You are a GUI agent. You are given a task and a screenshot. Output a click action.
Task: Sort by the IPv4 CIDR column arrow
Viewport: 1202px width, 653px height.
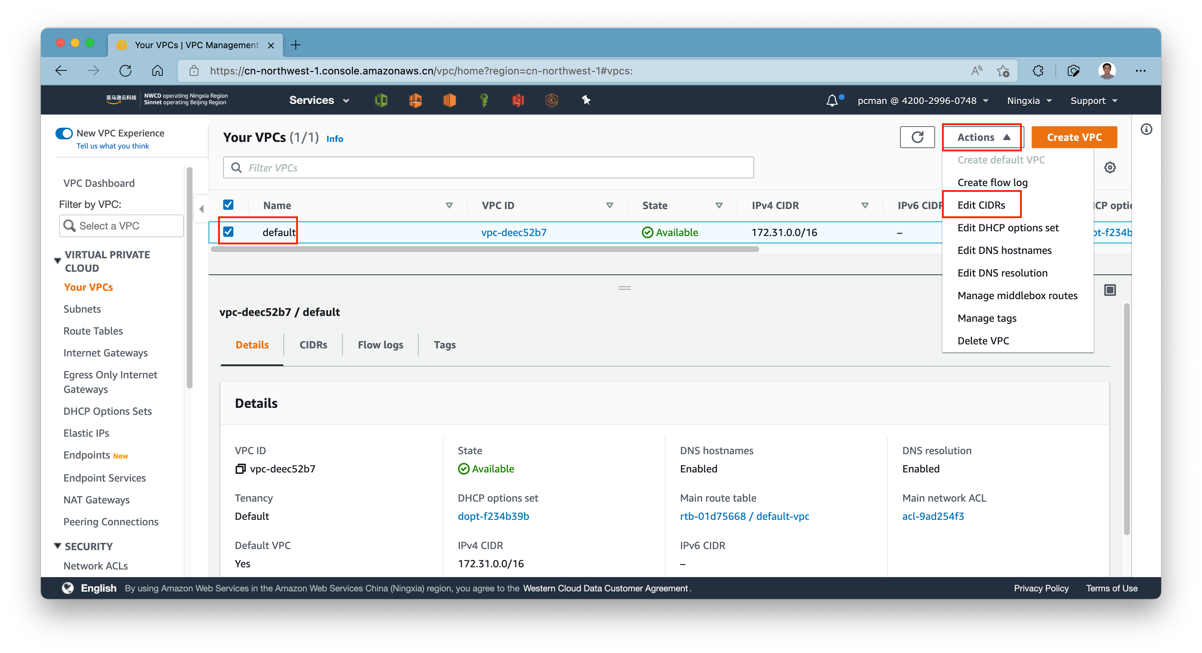point(865,205)
